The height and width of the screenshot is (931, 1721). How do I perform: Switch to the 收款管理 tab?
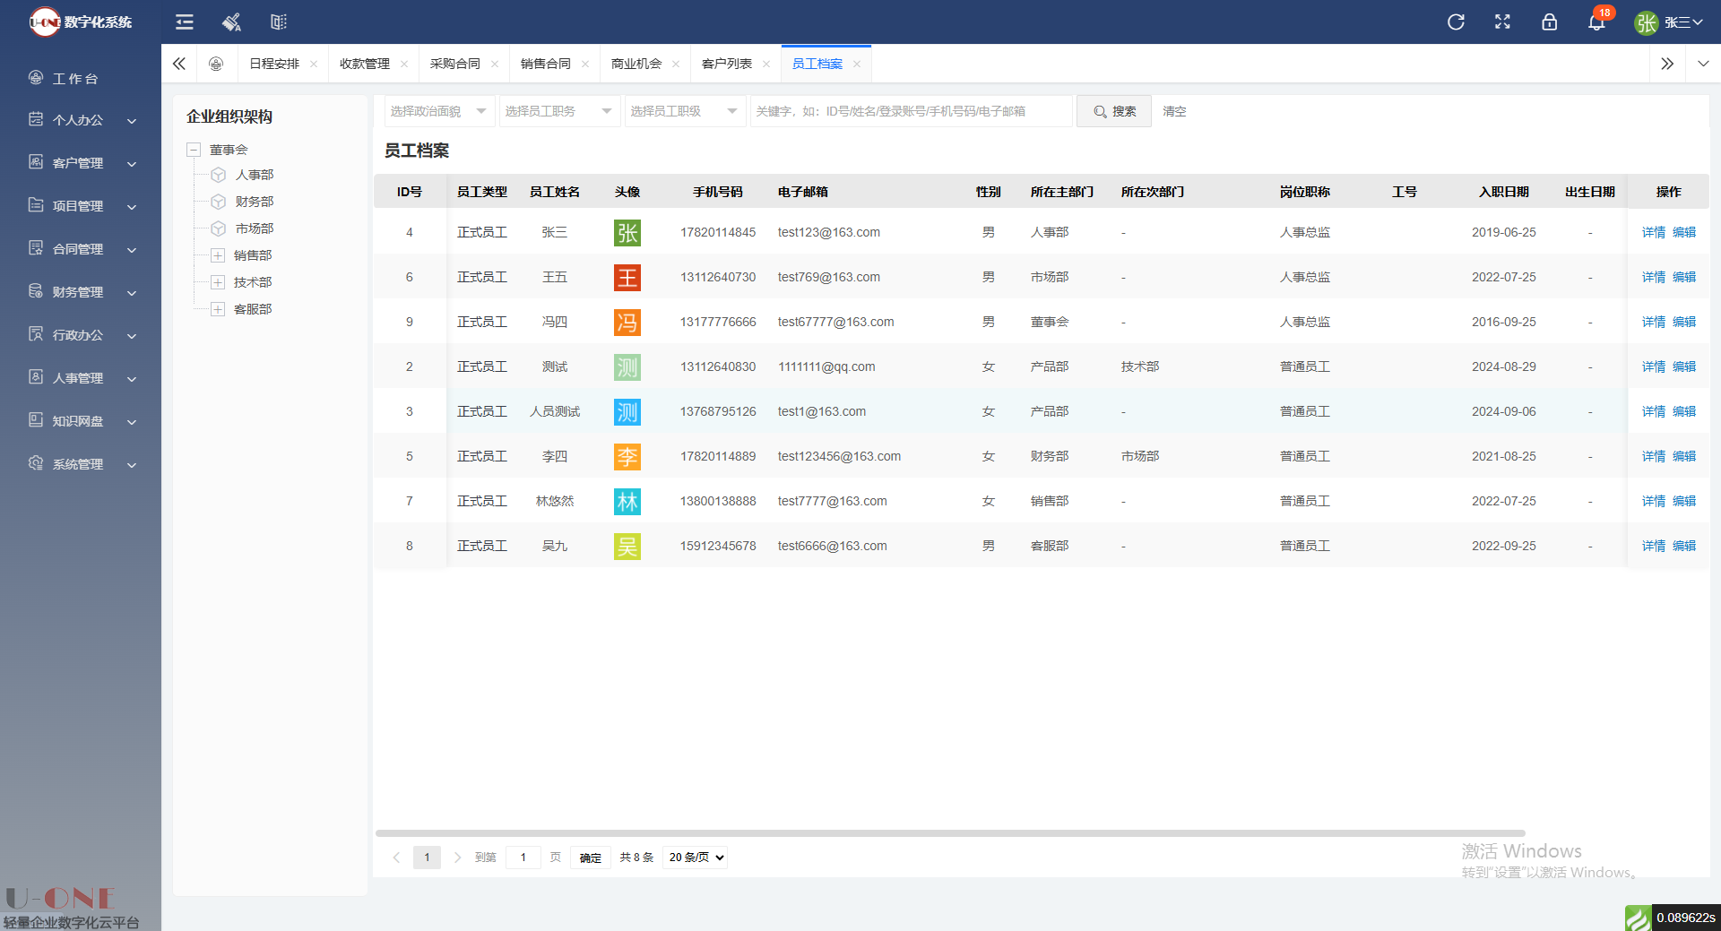(x=365, y=64)
